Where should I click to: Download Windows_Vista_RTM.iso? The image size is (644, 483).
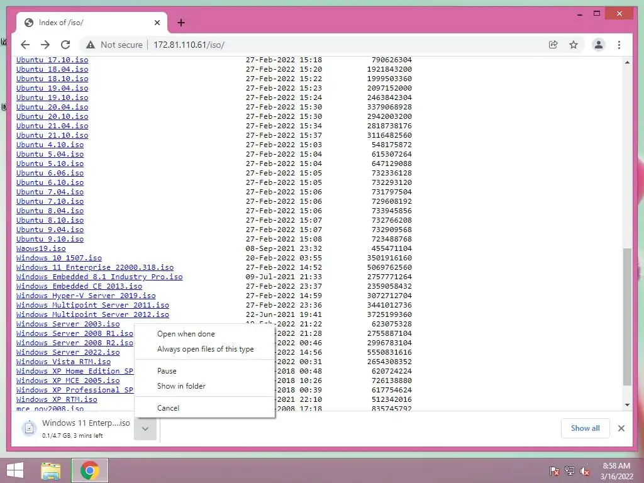64,362
